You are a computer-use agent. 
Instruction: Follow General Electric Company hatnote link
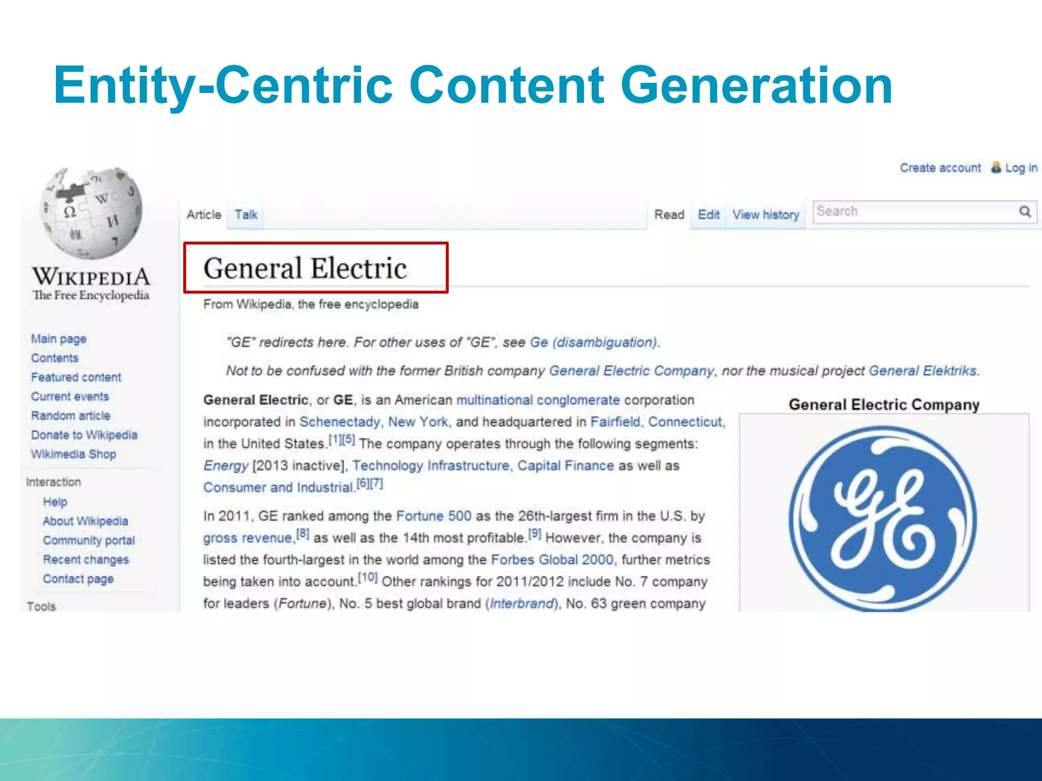(631, 371)
